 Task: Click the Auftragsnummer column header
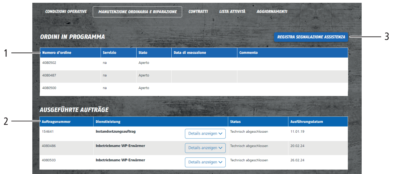(x=66, y=121)
